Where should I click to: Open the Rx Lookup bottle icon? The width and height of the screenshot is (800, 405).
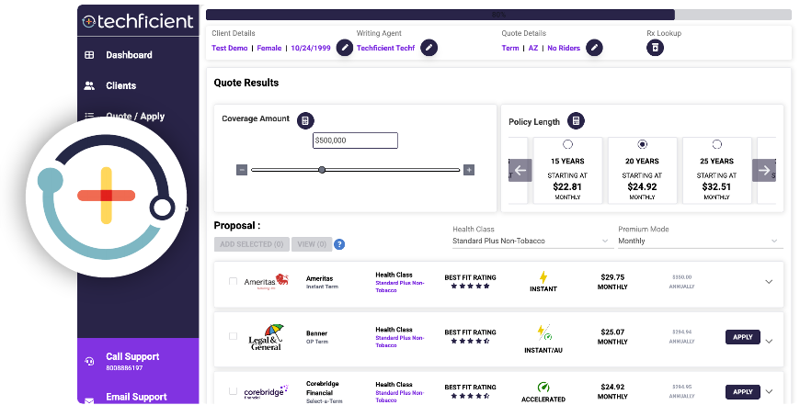pyautogui.click(x=655, y=48)
